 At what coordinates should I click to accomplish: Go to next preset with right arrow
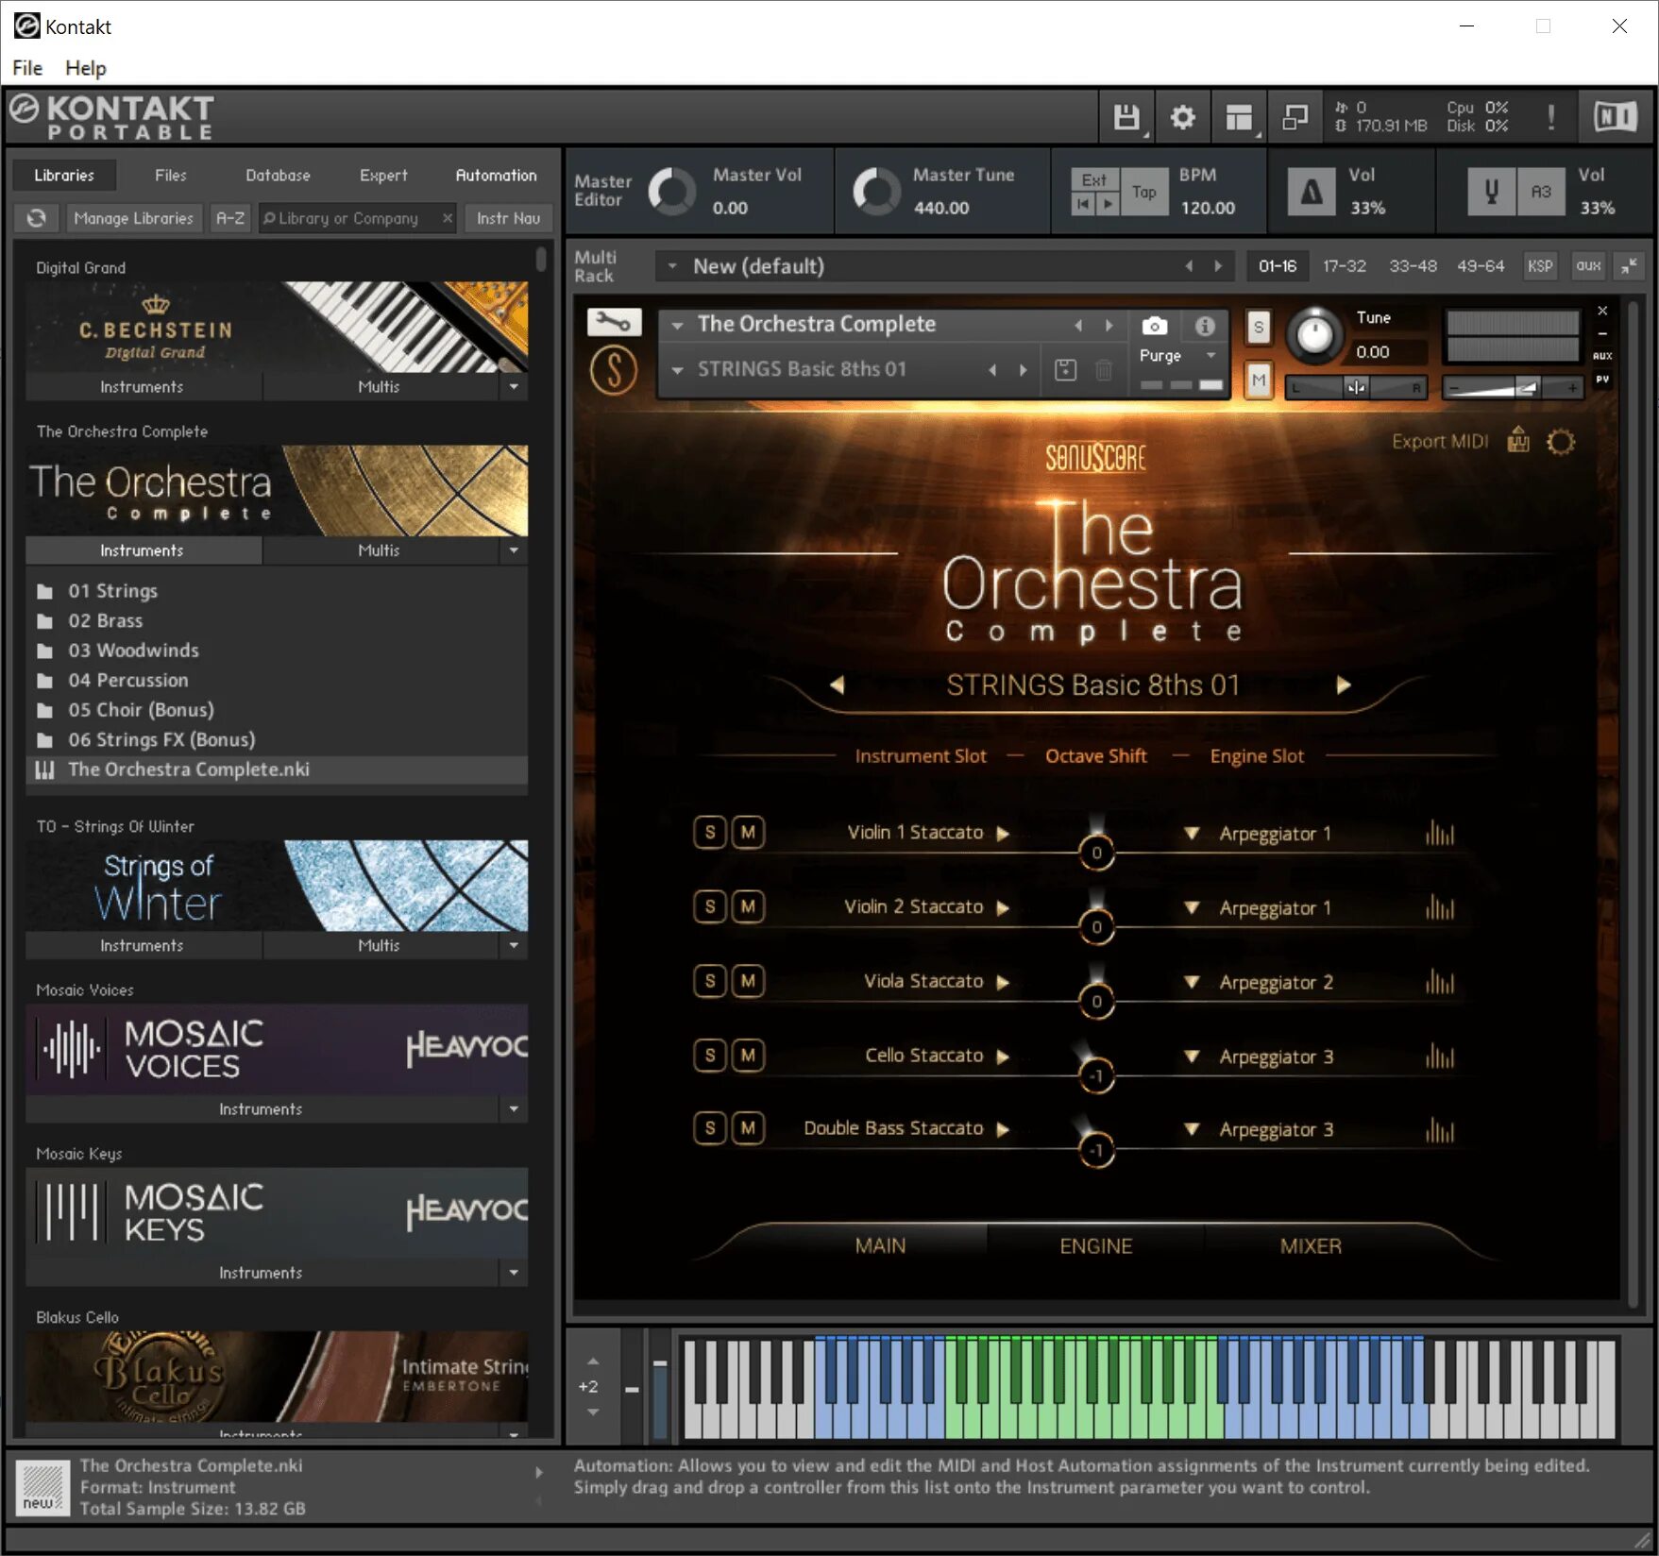[x=1344, y=685]
